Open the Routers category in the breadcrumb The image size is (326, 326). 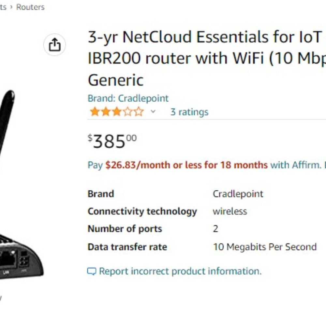30,7
